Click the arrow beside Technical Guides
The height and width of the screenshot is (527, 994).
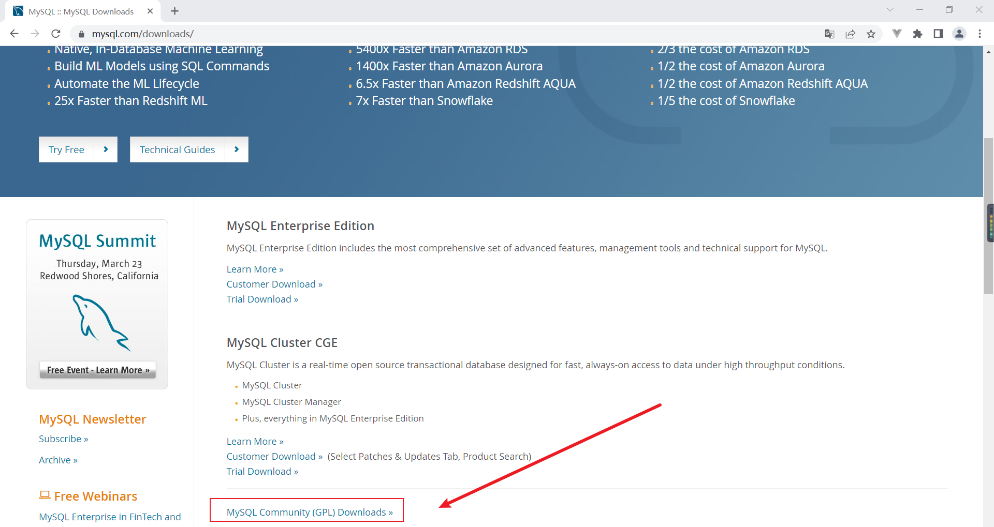(237, 149)
